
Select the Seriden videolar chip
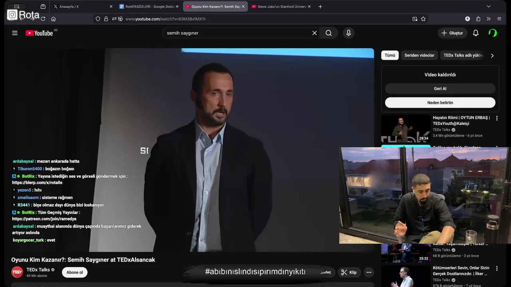click(x=419, y=55)
